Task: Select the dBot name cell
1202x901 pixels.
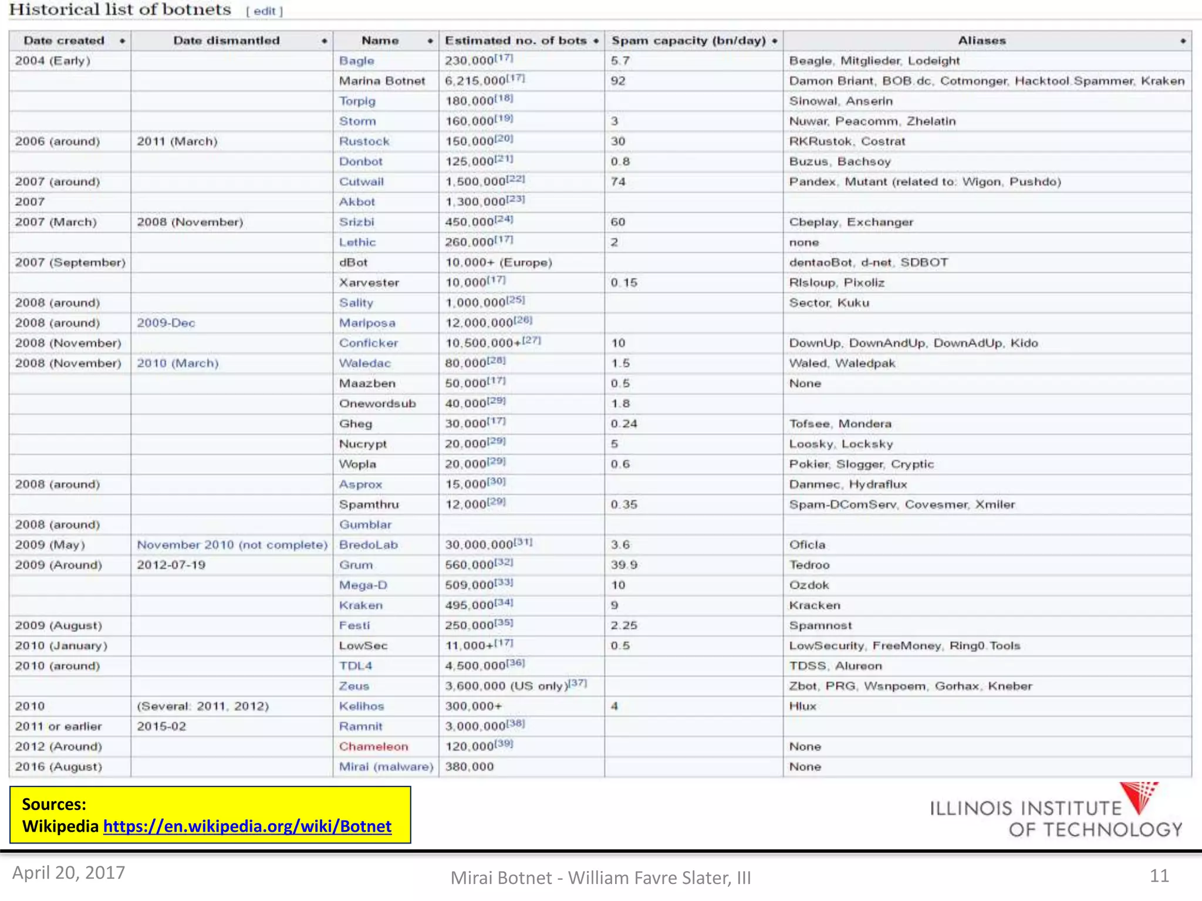Action: pyautogui.click(x=386, y=262)
